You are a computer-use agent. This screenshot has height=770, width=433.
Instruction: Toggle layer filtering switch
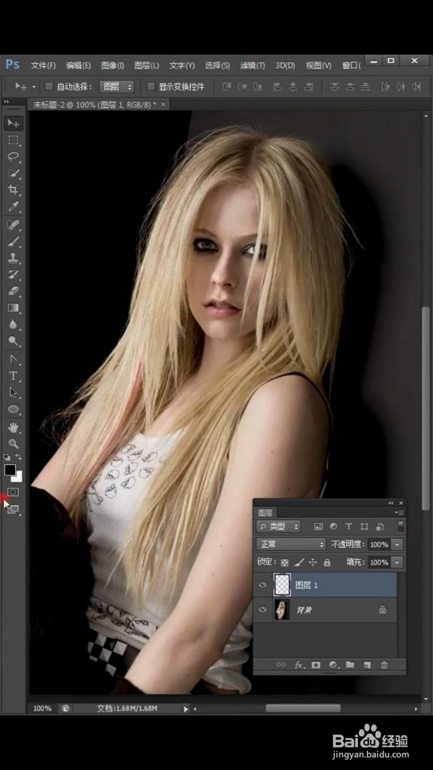tap(401, 527)
